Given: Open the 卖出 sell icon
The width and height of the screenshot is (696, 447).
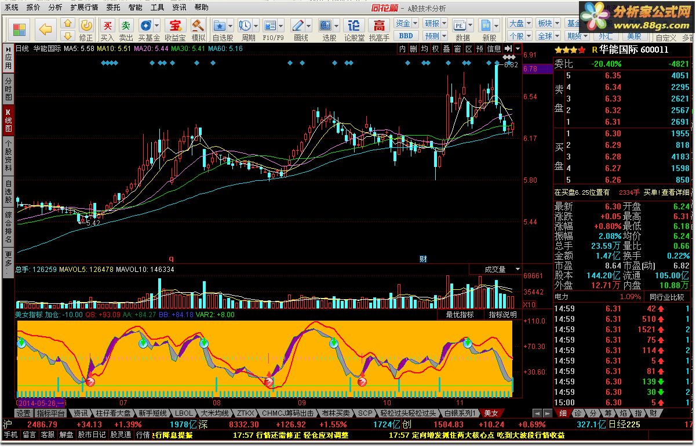Looking at the screenshot, I should (x=126, y=30).
